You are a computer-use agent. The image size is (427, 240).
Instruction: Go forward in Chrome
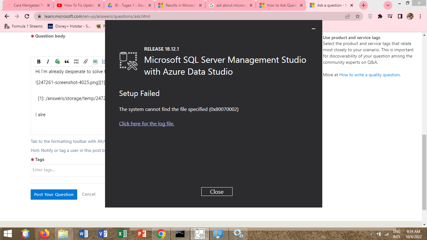tap(17, 16)
